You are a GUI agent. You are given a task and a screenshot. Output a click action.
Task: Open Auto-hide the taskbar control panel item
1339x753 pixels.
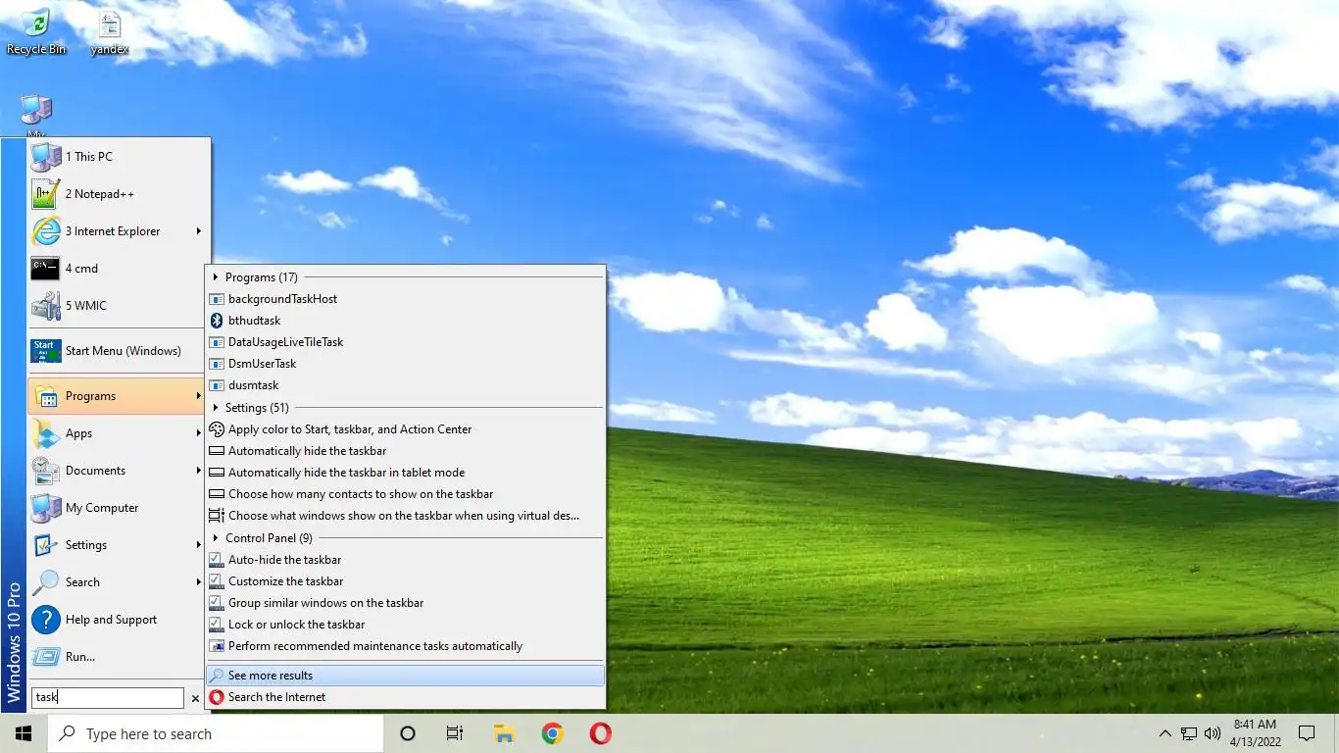coord(406,560)
